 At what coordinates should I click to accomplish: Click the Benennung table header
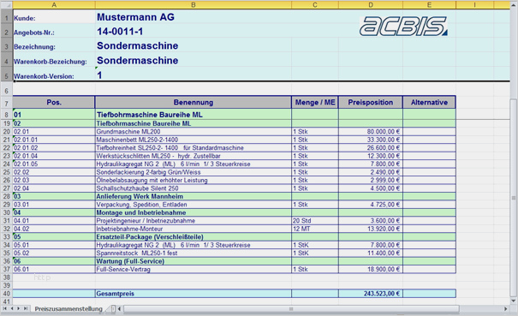pyautogui.click(x=194, y=103)
